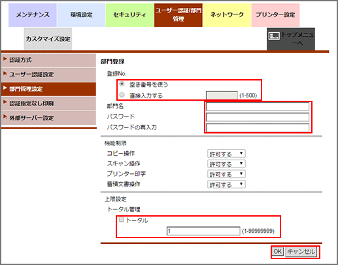Click the OK button
This screenshot has height=265, width=338.
tap(278, 252)
